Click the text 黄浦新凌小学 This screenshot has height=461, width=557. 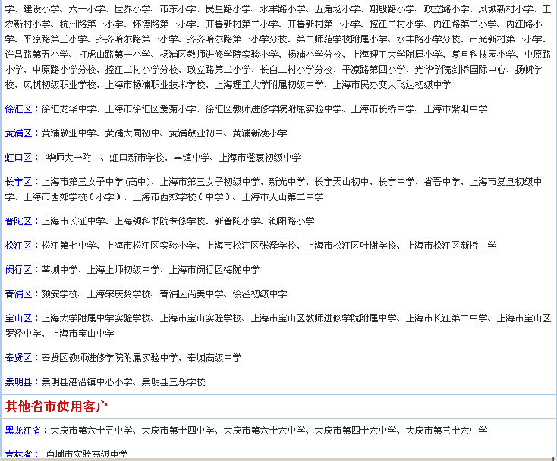pyautogui.click(x=260, y=133)
